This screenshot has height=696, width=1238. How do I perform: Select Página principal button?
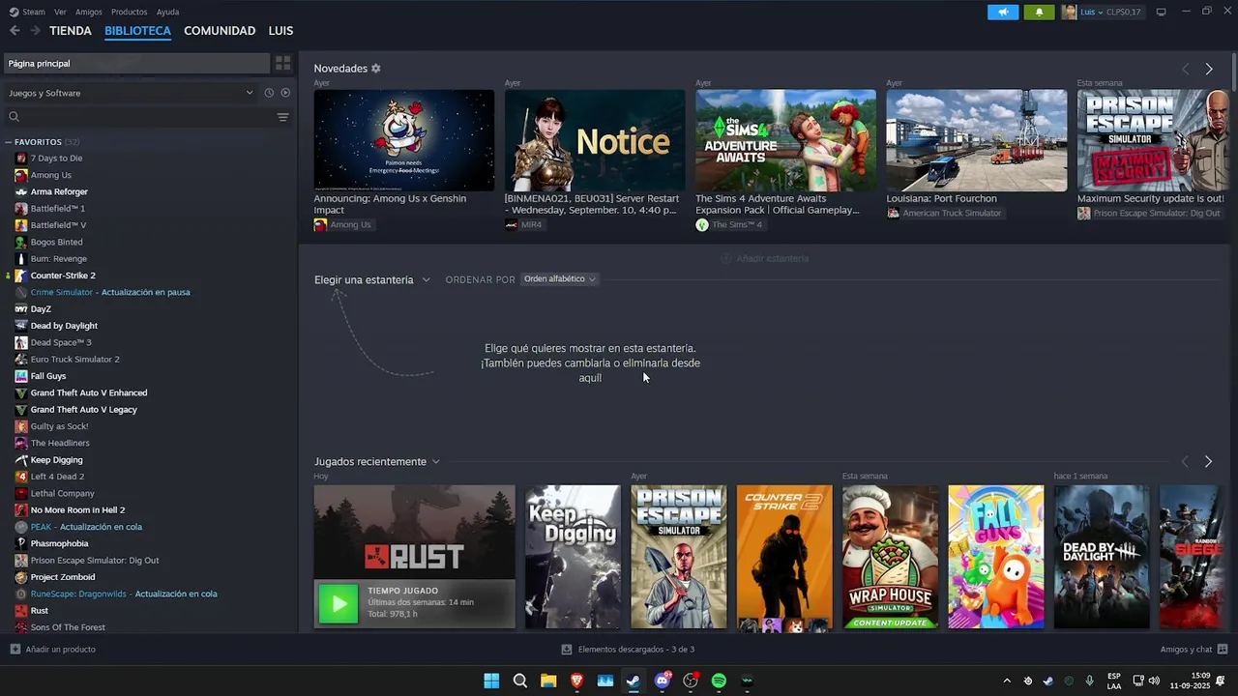(x=135, y=63)
